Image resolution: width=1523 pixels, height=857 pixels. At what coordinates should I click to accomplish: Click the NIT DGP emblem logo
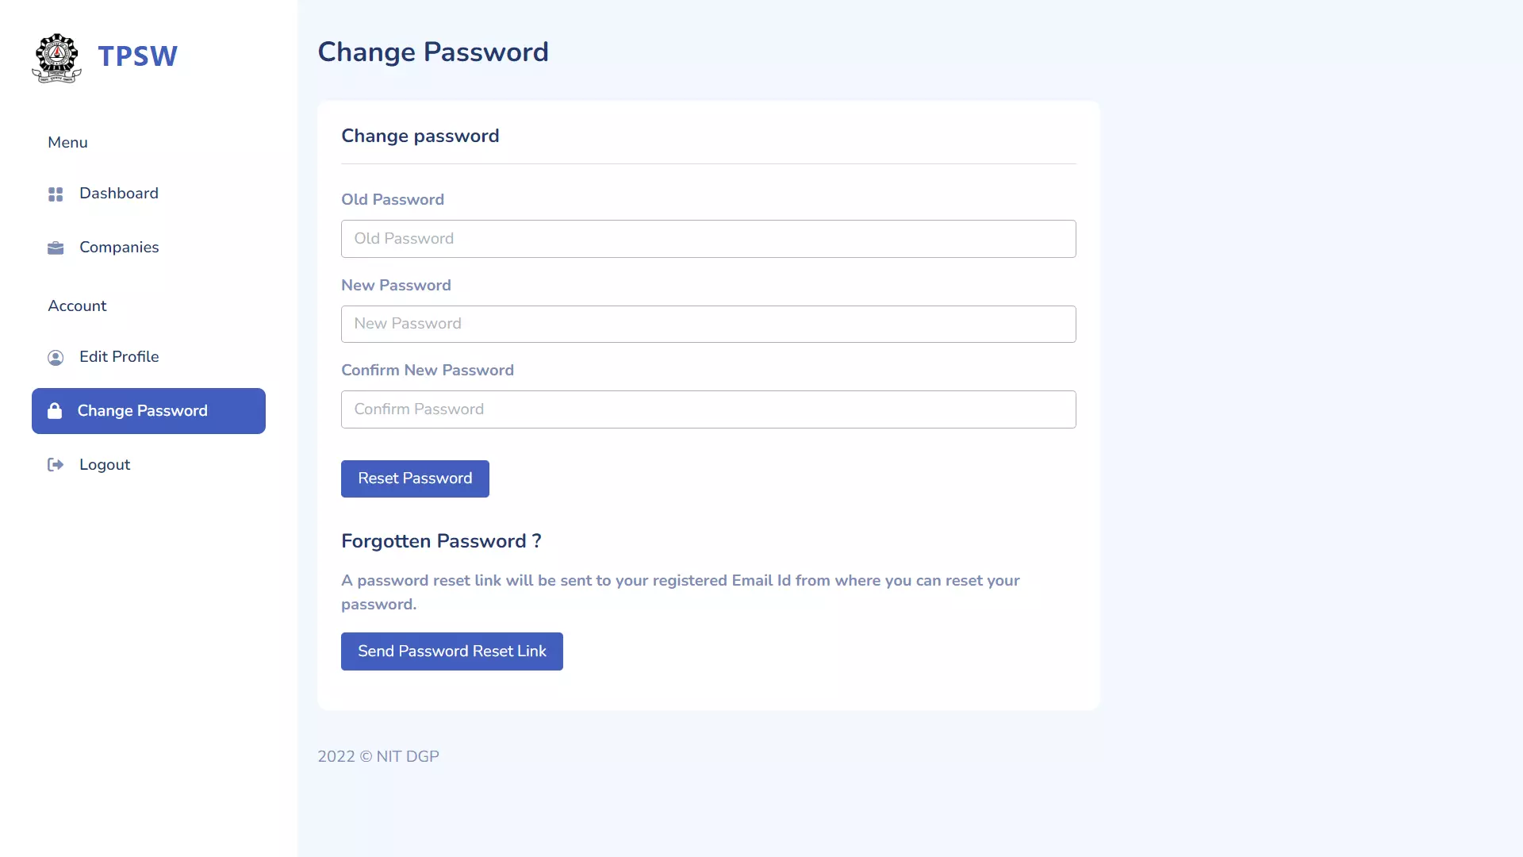pyautogui.click(x=56, y=56)
